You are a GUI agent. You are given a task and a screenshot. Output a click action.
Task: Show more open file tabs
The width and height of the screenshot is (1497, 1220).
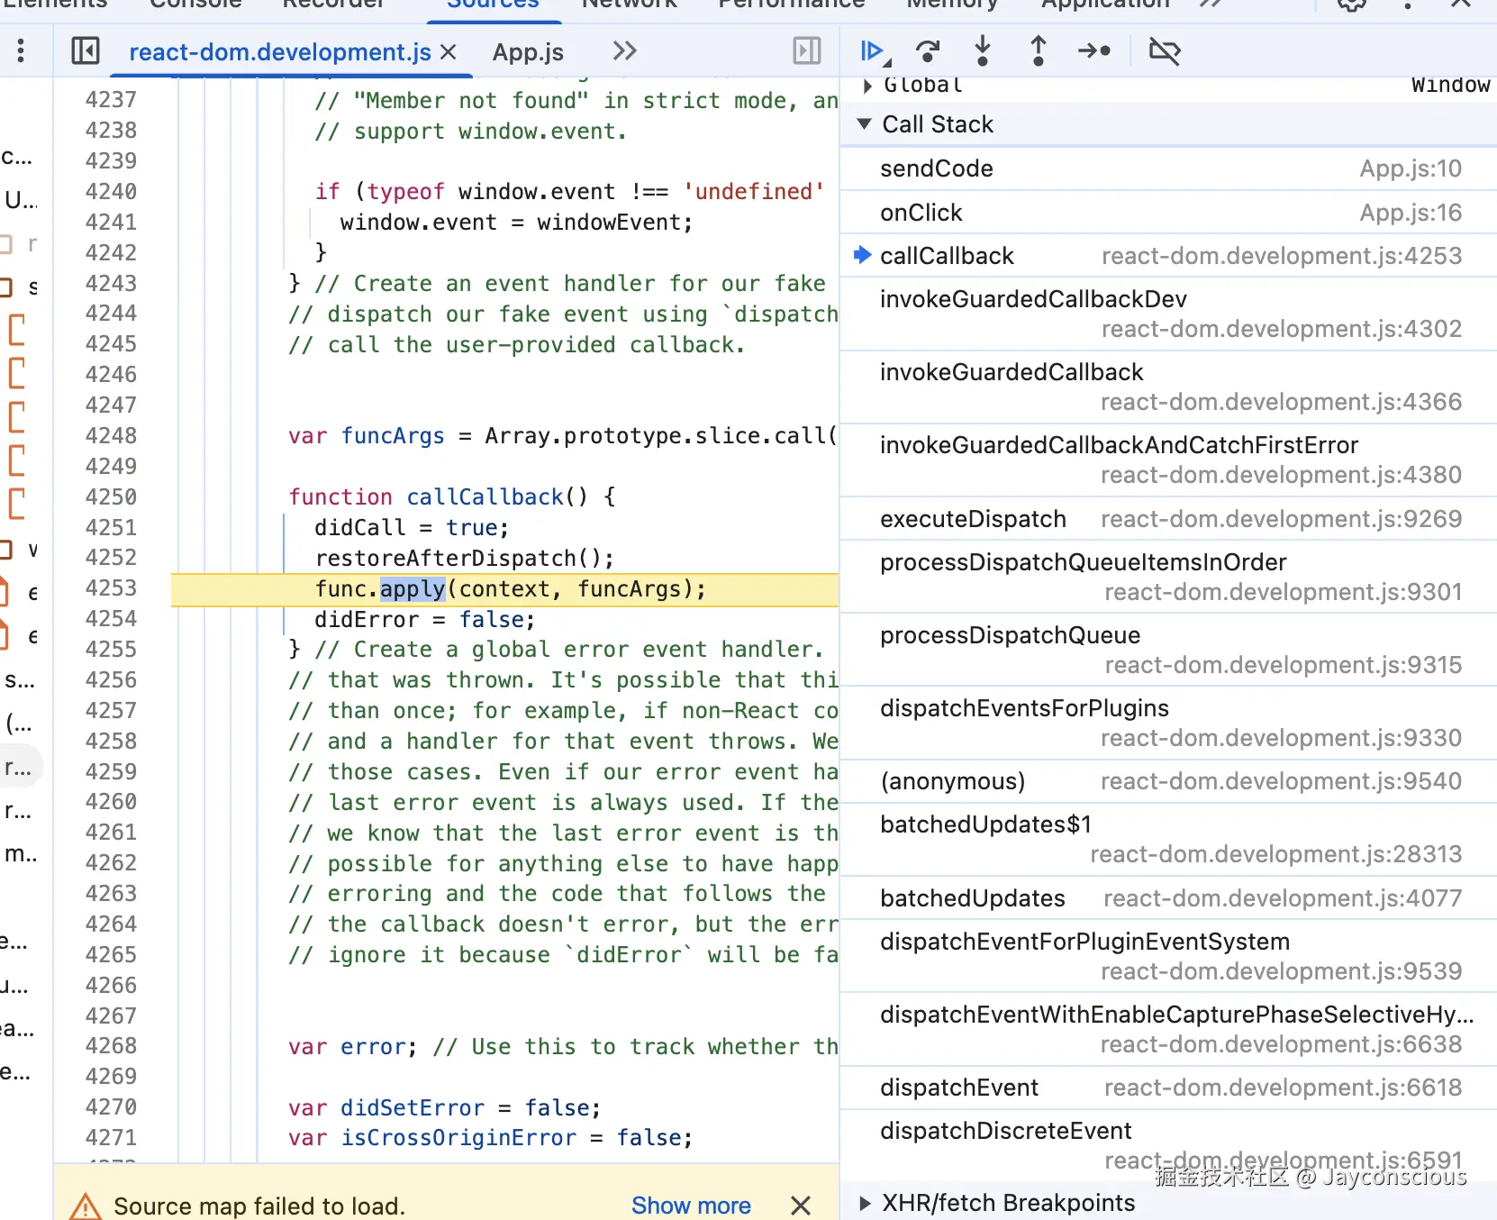(624, 51)
